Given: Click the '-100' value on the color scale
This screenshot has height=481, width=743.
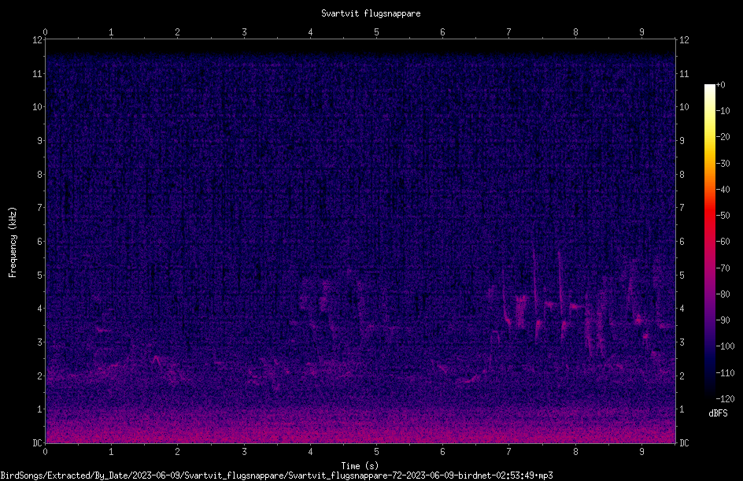Looking at the screenshot, I should click(x=725, y=346).
